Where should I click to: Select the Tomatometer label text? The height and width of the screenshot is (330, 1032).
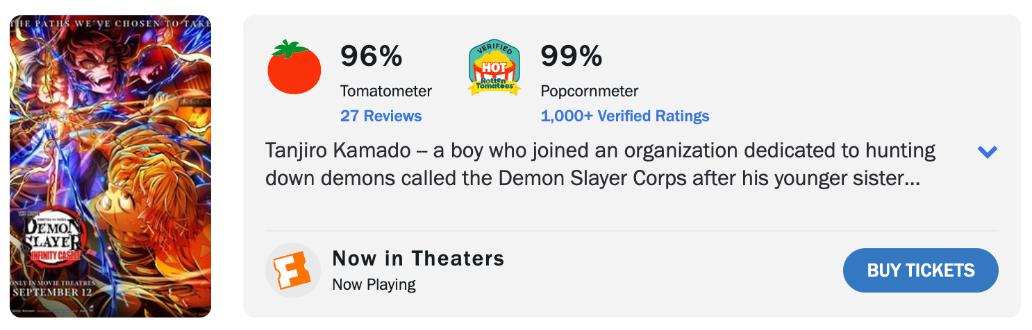[385, 91]
